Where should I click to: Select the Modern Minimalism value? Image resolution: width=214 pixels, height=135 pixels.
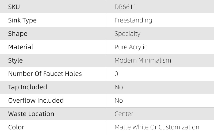click(143, 60)
